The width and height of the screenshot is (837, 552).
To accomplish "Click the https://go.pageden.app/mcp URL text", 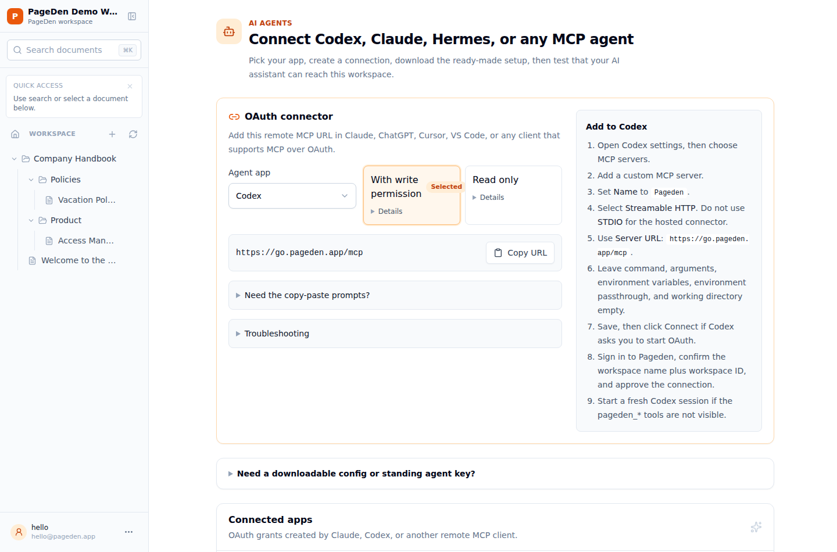I will [x=299, y=253].
